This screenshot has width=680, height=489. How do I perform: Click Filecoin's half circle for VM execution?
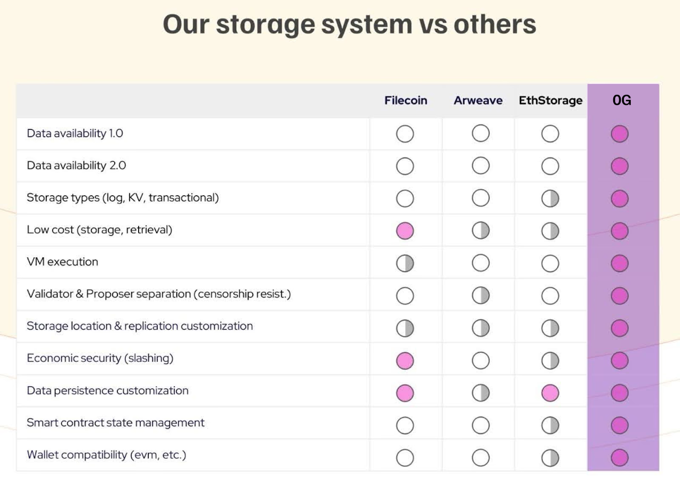tap(405, 263)
